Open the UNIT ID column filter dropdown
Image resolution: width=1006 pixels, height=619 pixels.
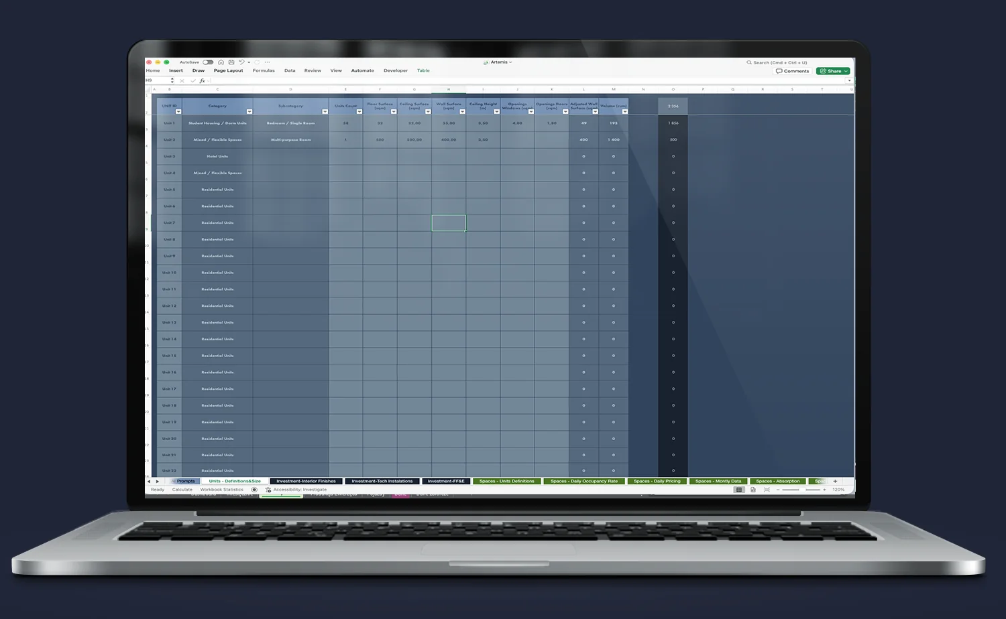click(178, 112)
